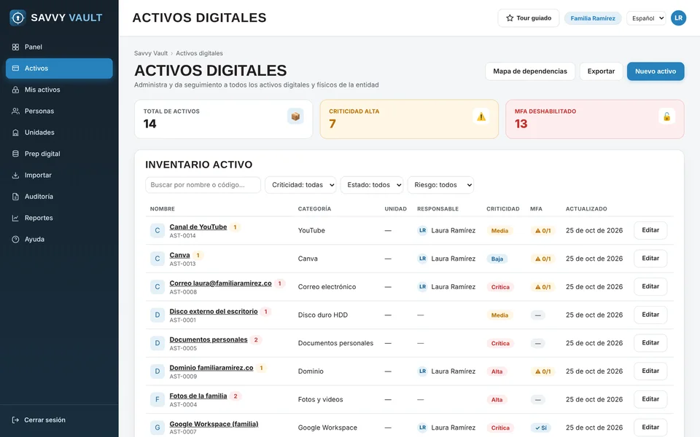Open Disco externo del escritorio link

214,311
